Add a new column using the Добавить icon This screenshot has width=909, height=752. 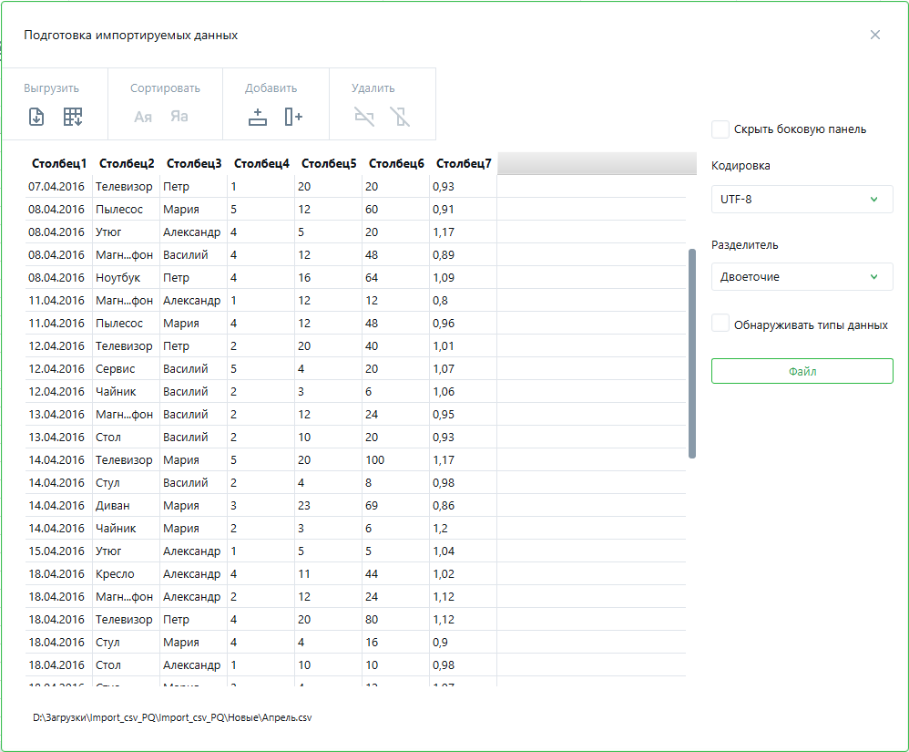click(x=292, y=117)
